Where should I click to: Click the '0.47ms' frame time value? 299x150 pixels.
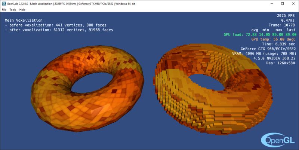coord(288,20)
